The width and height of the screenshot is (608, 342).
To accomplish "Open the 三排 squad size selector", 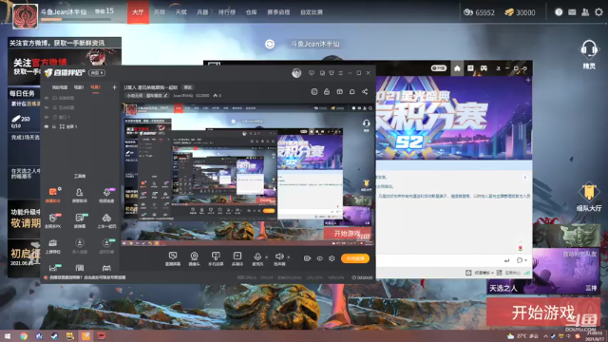I will coord(591,288).
